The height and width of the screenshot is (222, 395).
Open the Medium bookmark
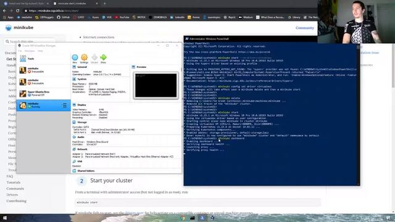coord(246,17)
